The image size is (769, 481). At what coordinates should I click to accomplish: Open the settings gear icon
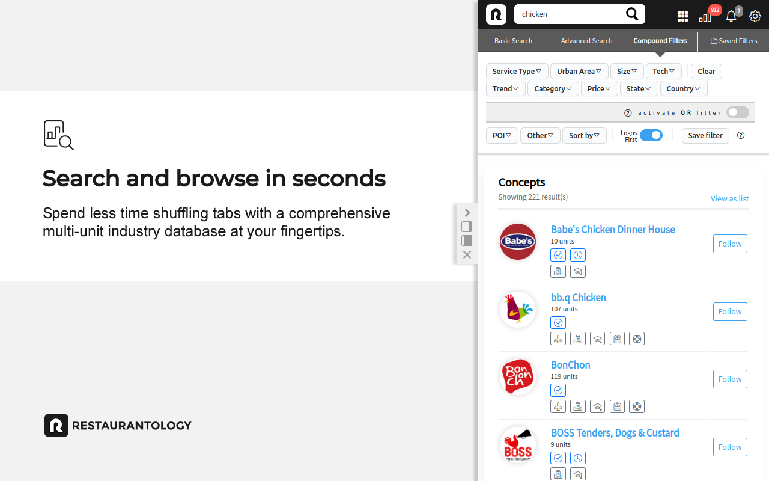[755, 16]
